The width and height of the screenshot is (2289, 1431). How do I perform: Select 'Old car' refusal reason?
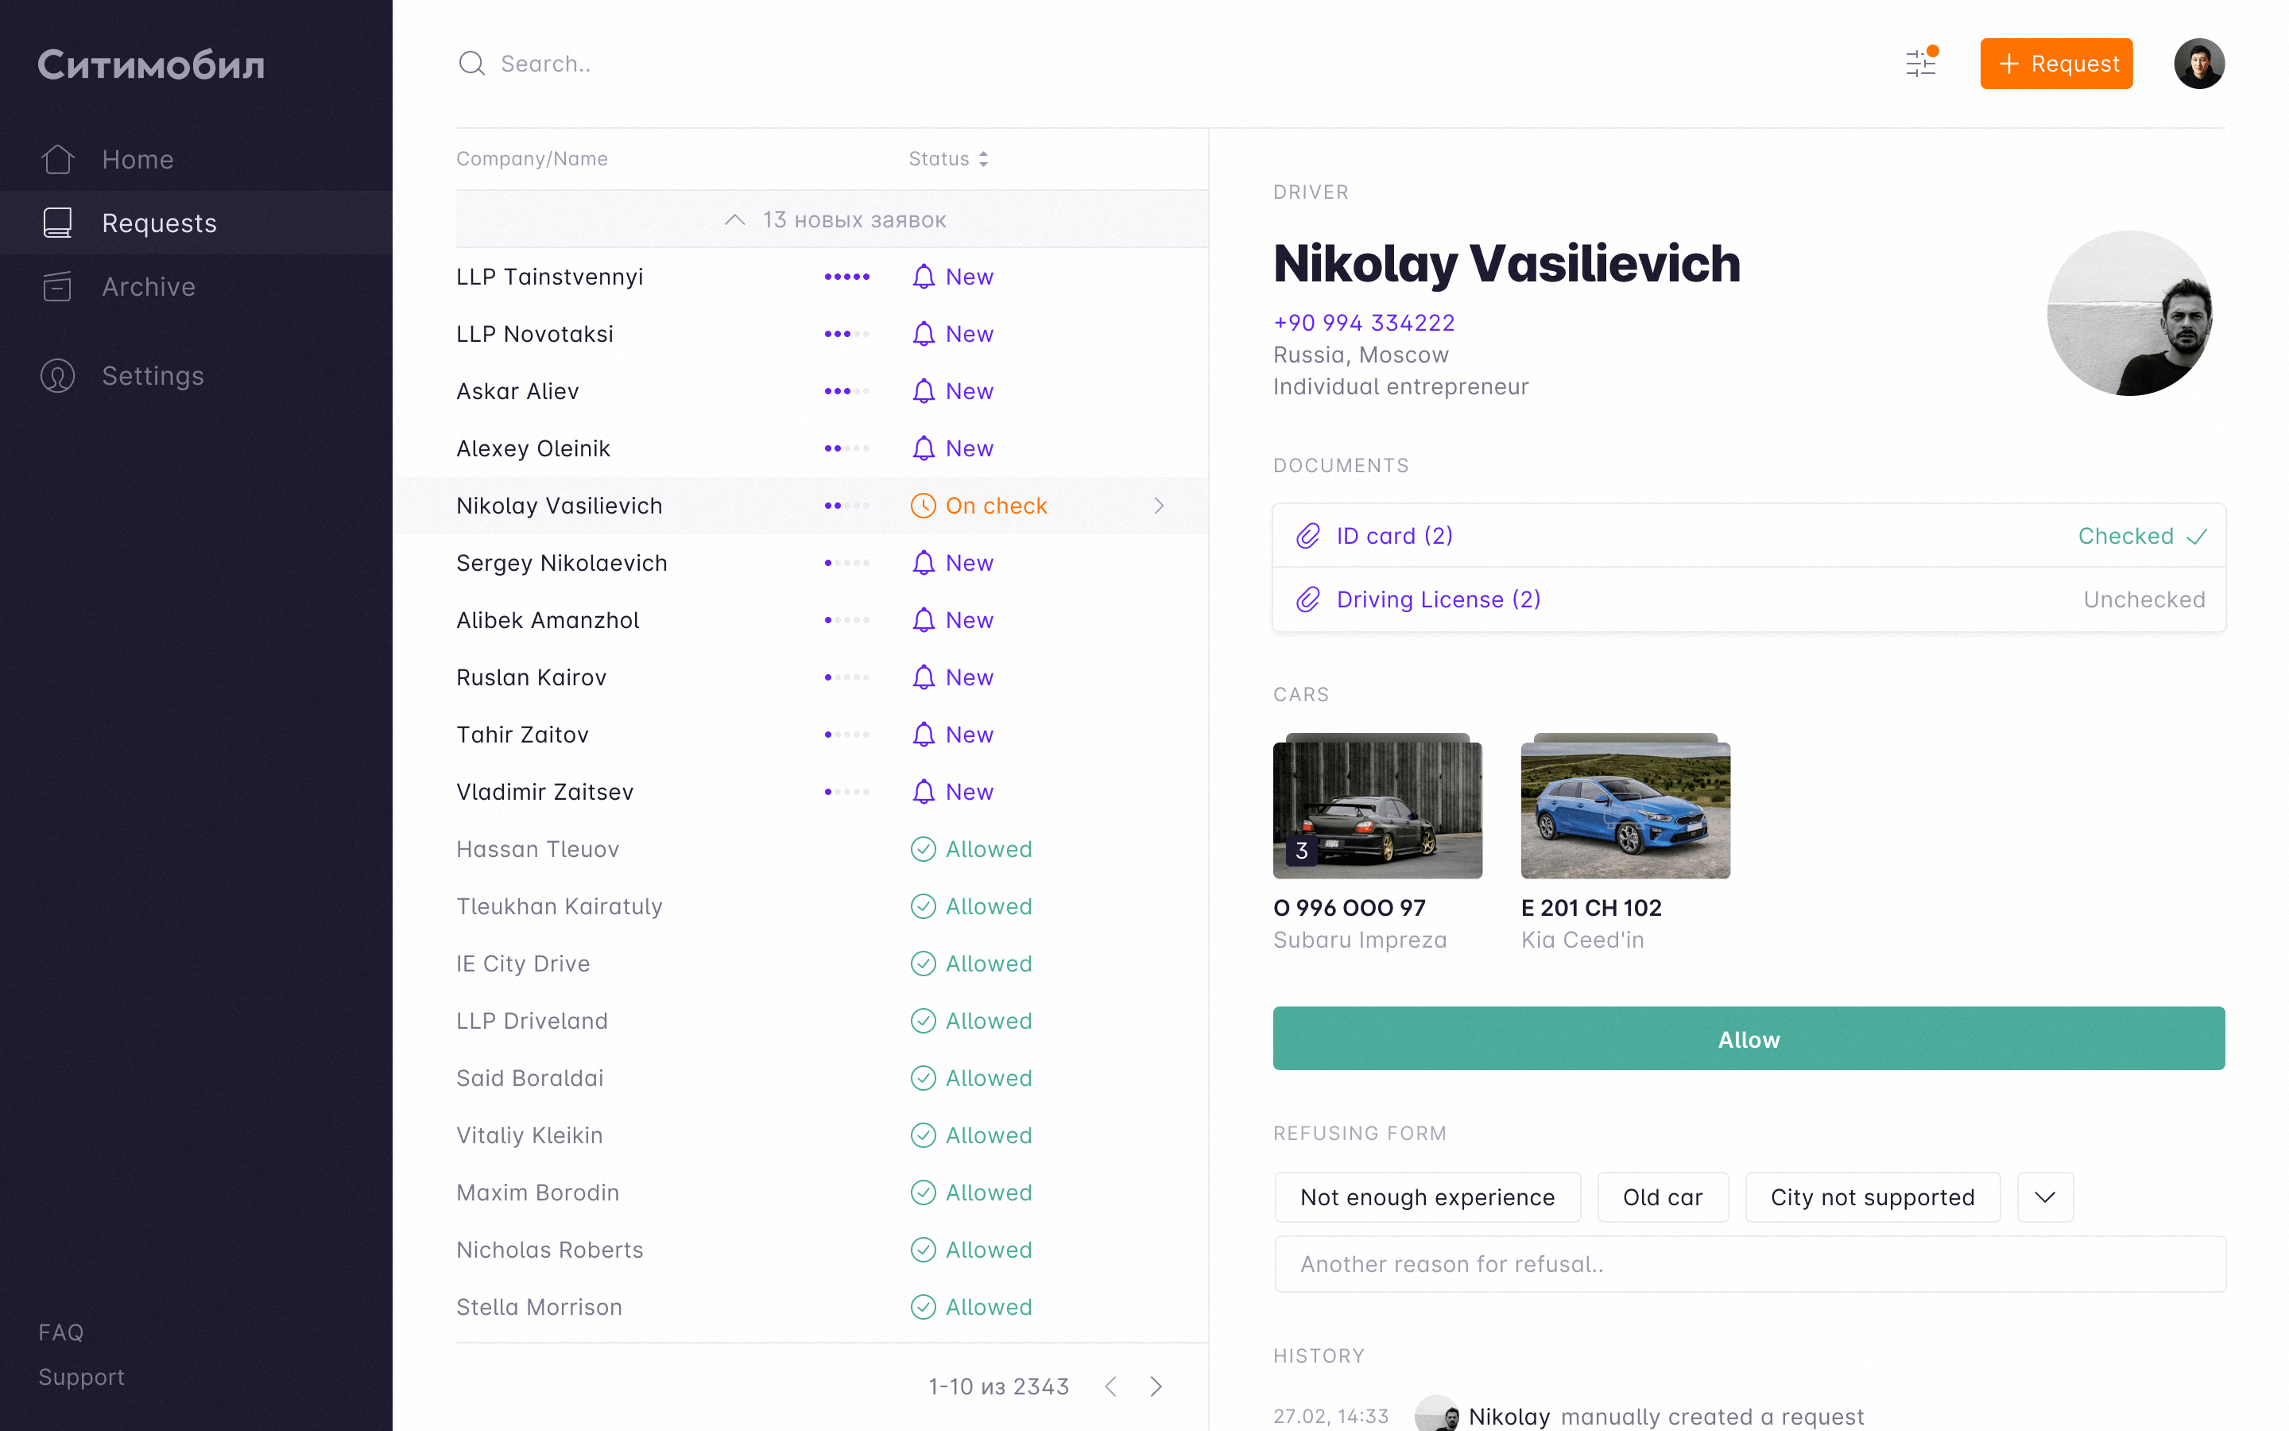click(x=1662, y=1197)
